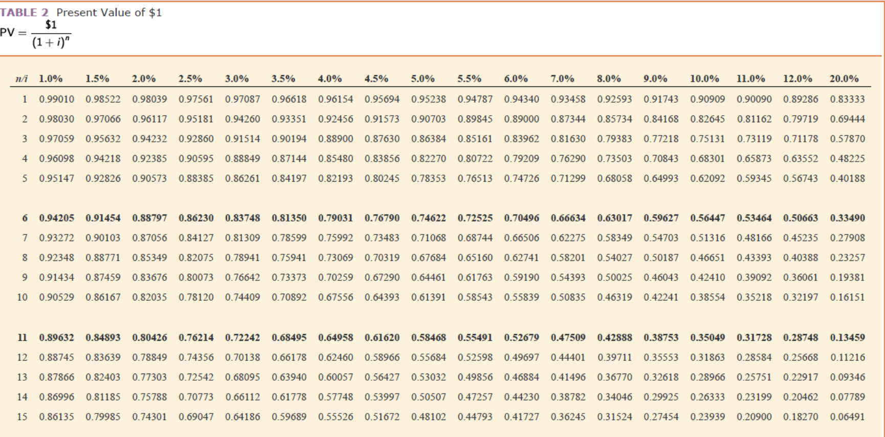Screen dimensions: 885x437
Task: Select the 20.0% column header
Action: pos(844,79)
